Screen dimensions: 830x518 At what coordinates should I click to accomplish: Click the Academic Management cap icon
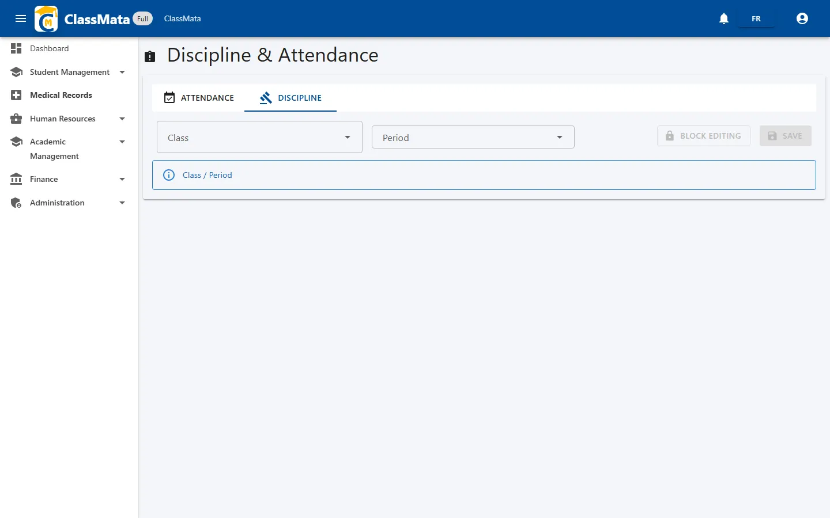click(x=16, y=142)
